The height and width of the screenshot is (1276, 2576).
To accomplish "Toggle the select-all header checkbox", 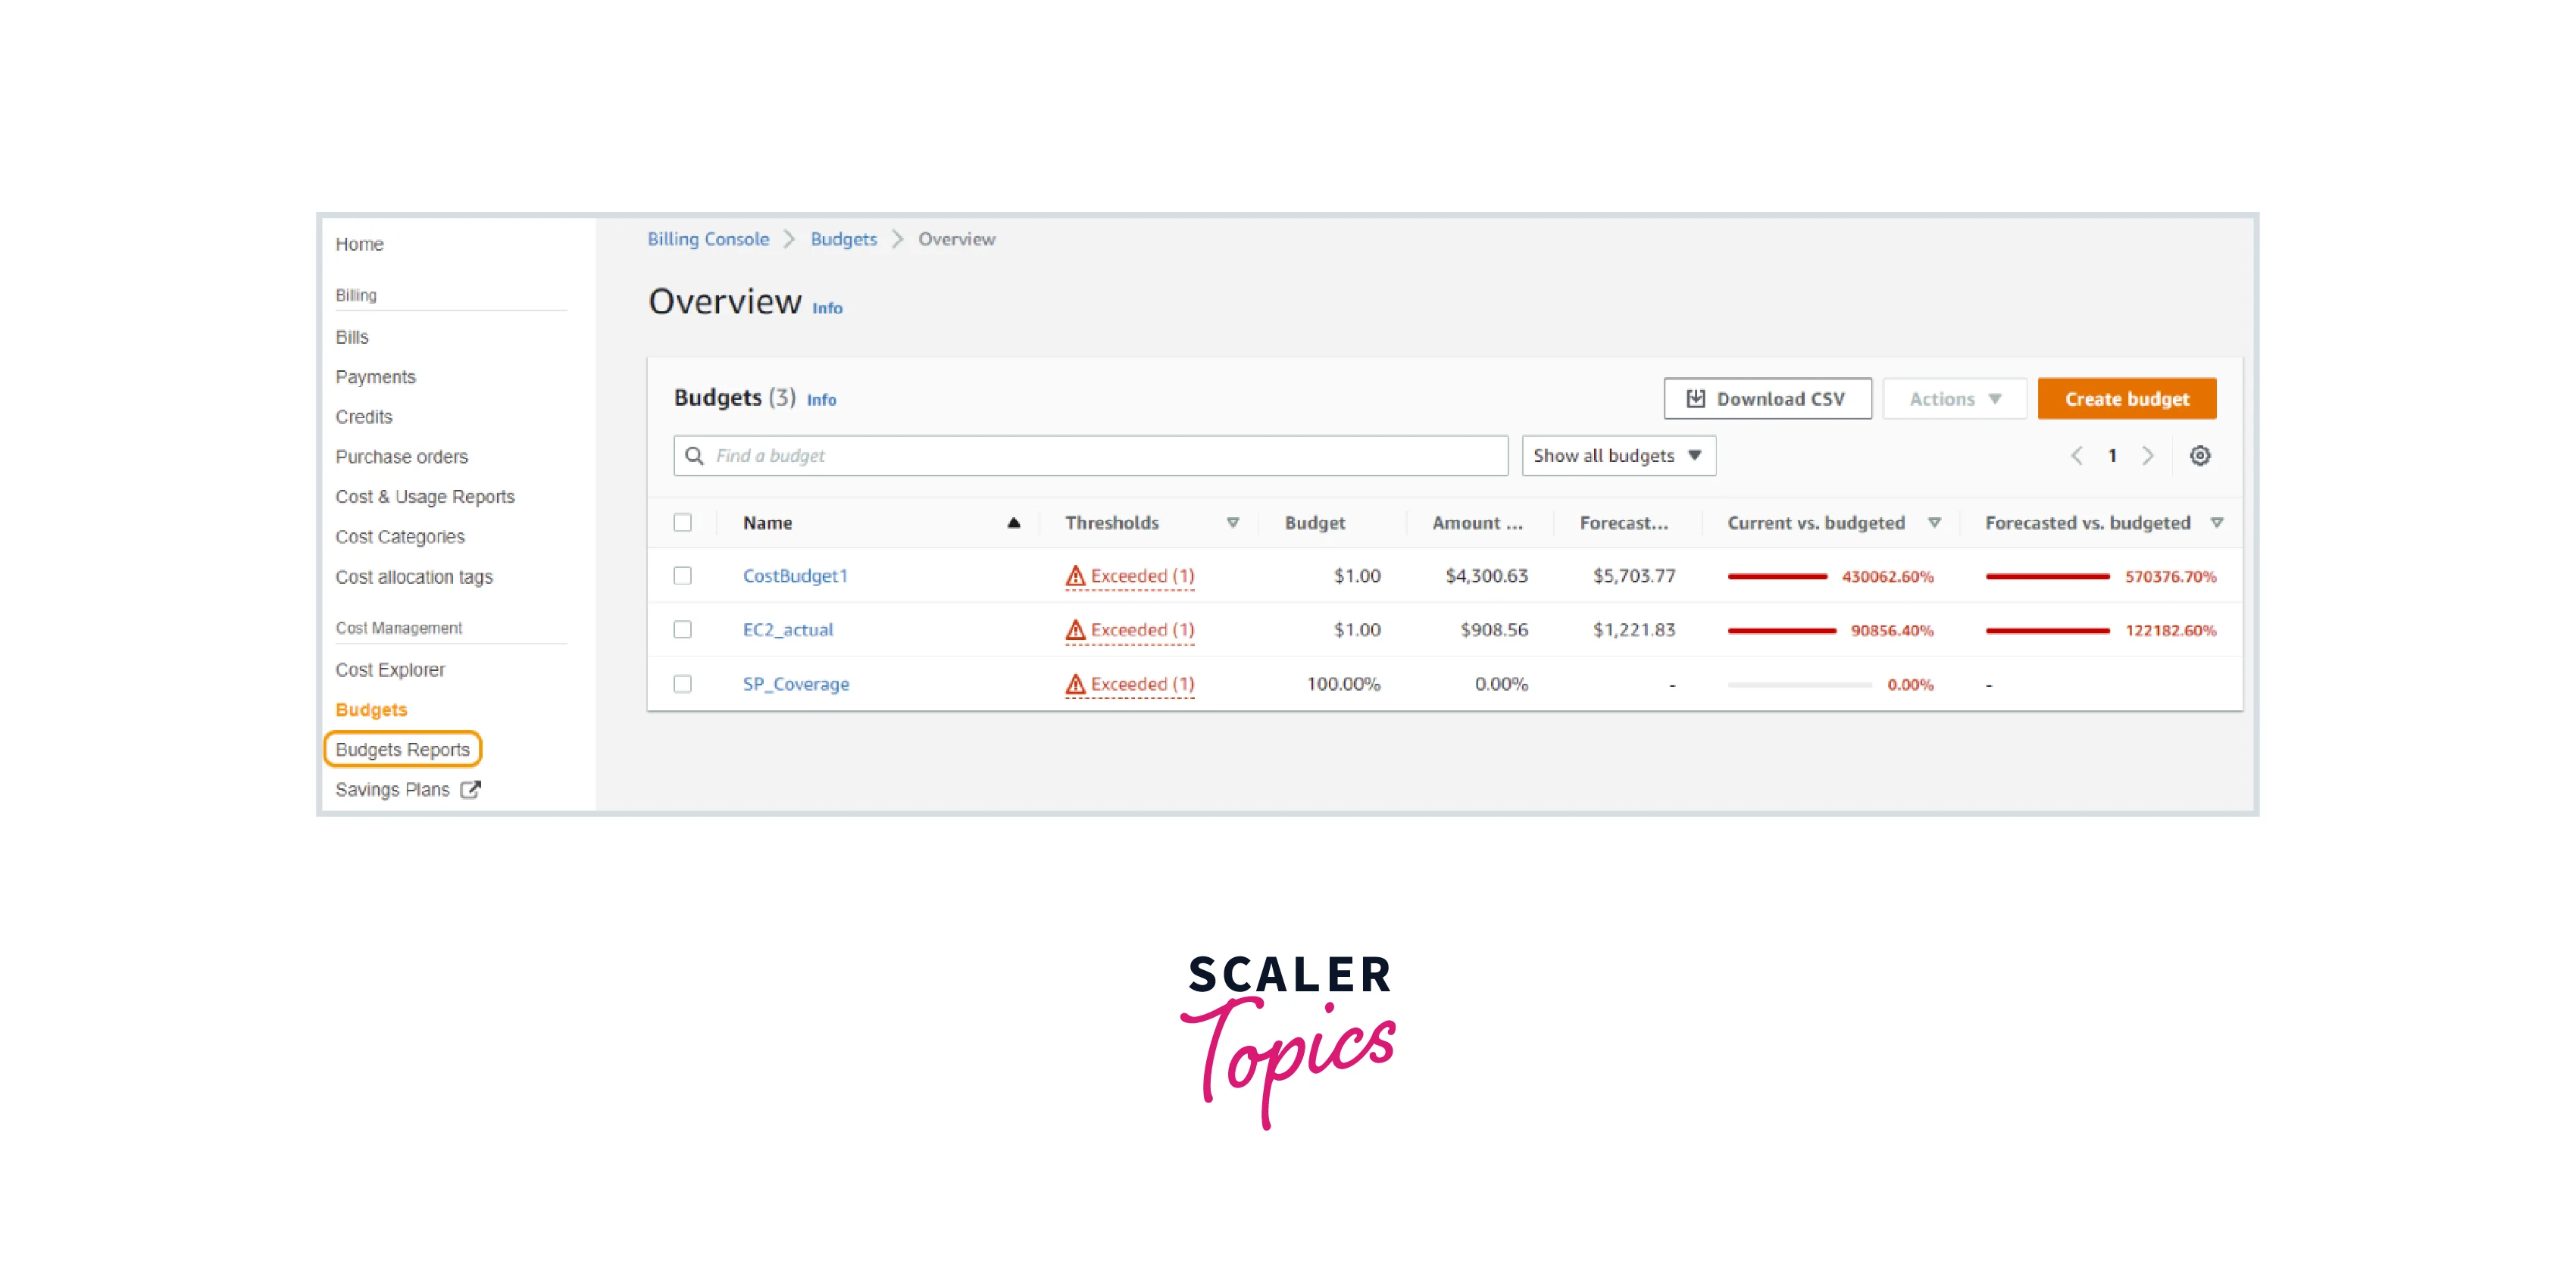I will (682, 523).
